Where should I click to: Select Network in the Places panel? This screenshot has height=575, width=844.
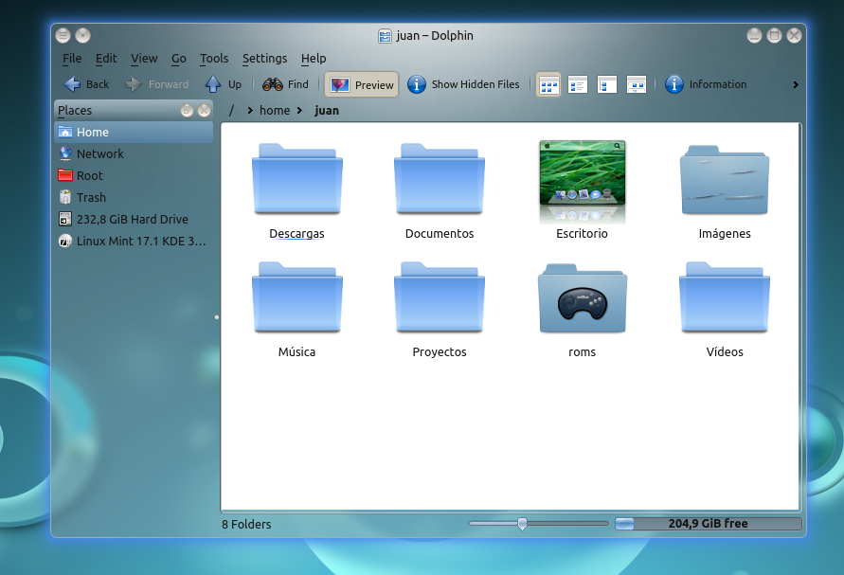point(134,154)
